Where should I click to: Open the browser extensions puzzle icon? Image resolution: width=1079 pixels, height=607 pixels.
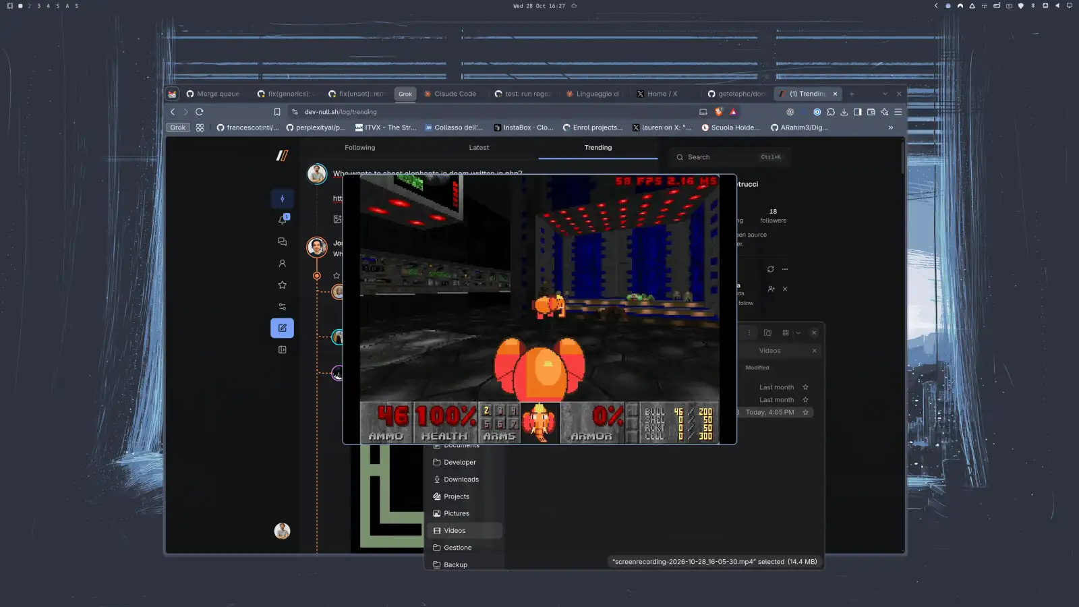coord(831,112)
